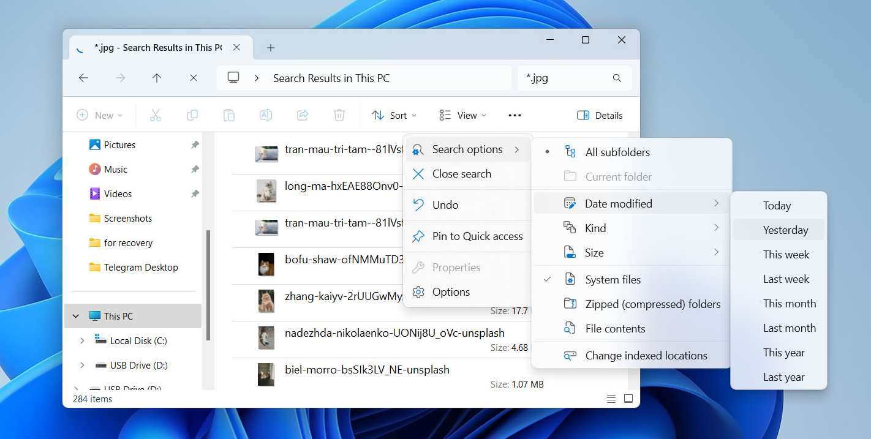Select the All subfolders option
This screenshot has width=871, height=439.
tap(617, 152)
